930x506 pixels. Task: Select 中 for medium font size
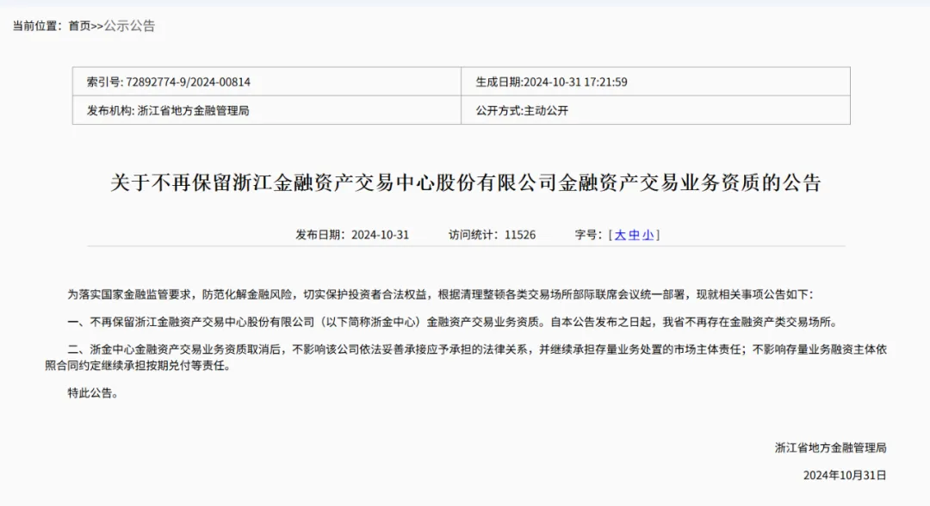(x=635, y=233)
